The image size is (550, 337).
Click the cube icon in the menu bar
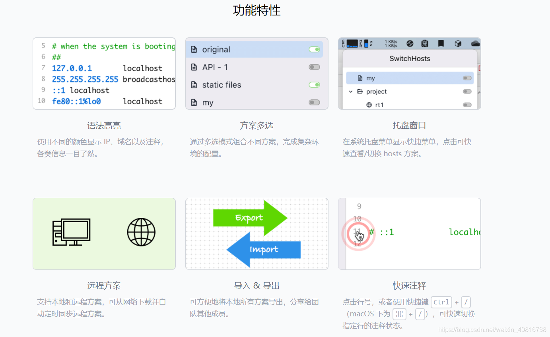(458, 43)
